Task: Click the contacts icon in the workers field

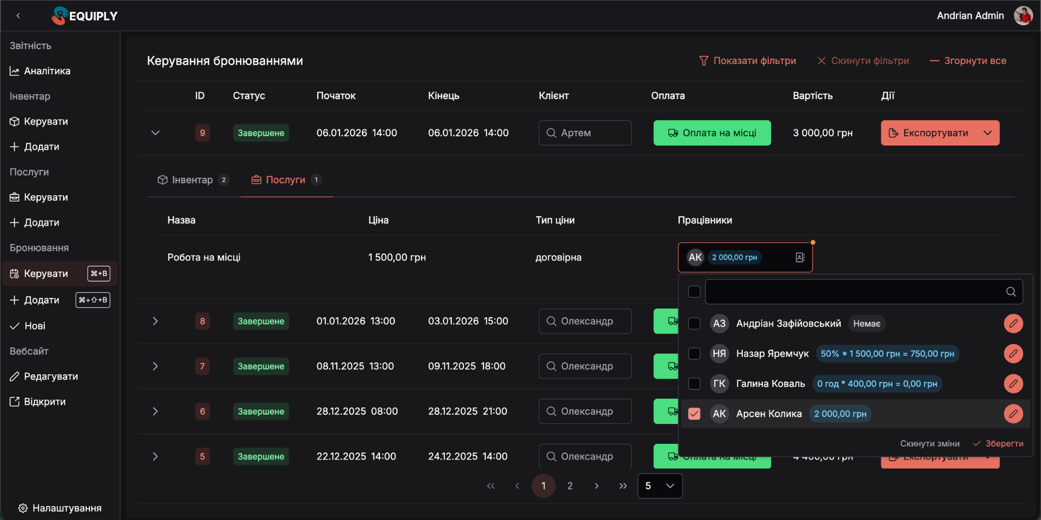Action: pos(800,257)
